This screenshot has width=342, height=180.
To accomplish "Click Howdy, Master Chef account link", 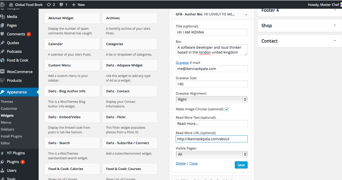I will pos(324,5).
